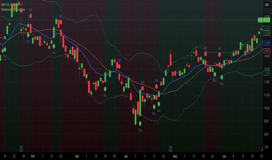Open the USD currency selector
Screen dimensions: 272x160
(267, 5)
